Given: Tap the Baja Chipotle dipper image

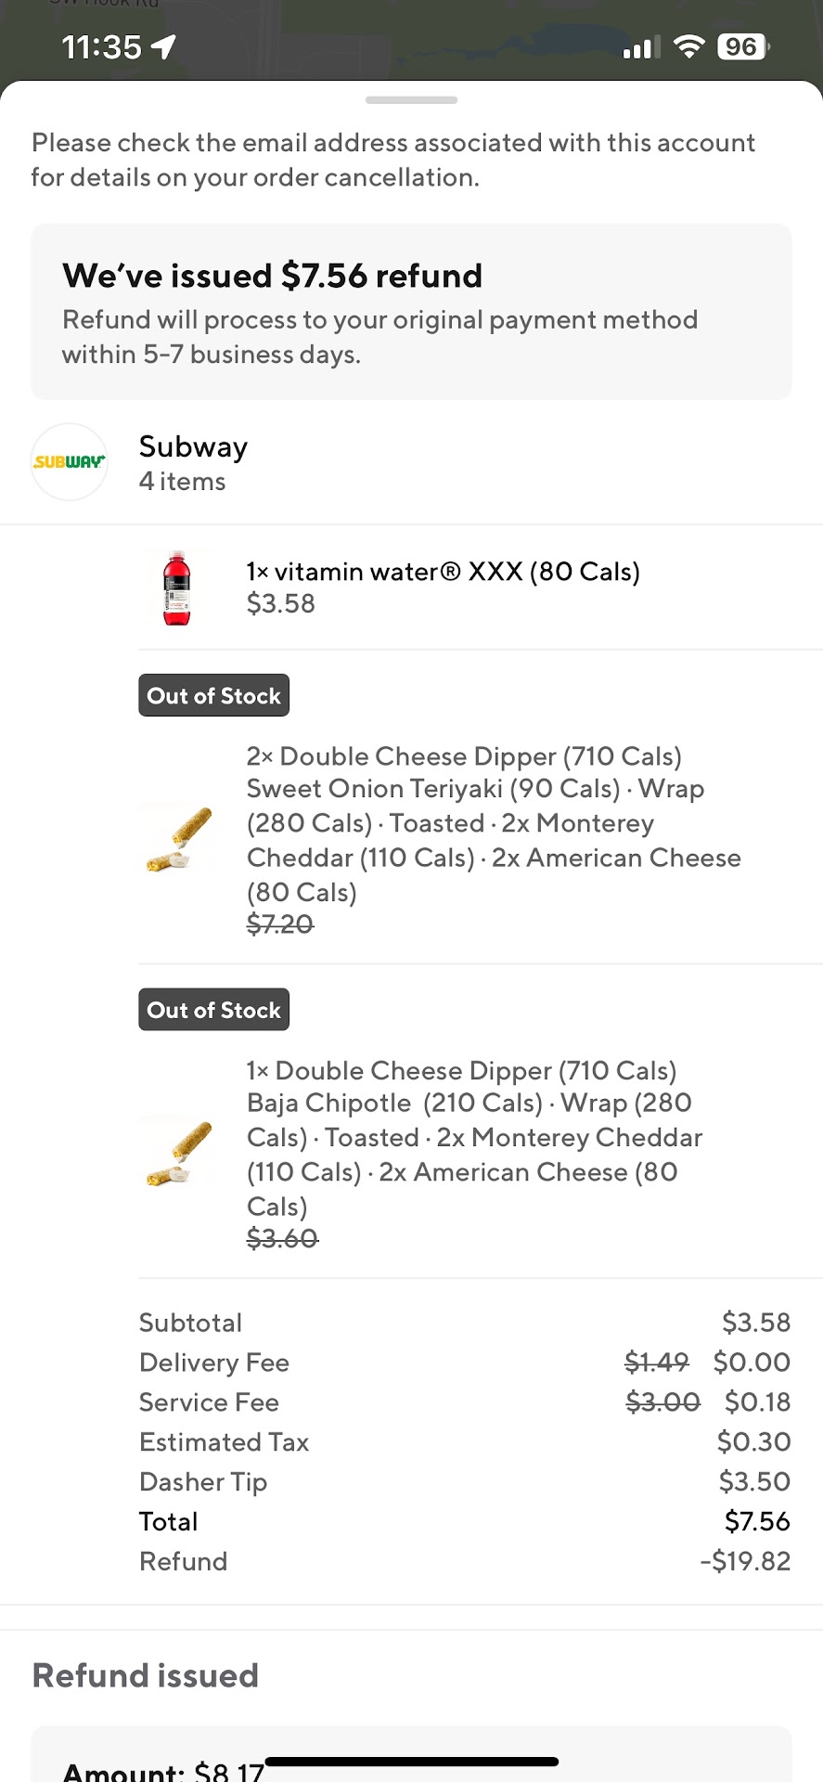Looking at the screenshot, I should point(178,1152).
